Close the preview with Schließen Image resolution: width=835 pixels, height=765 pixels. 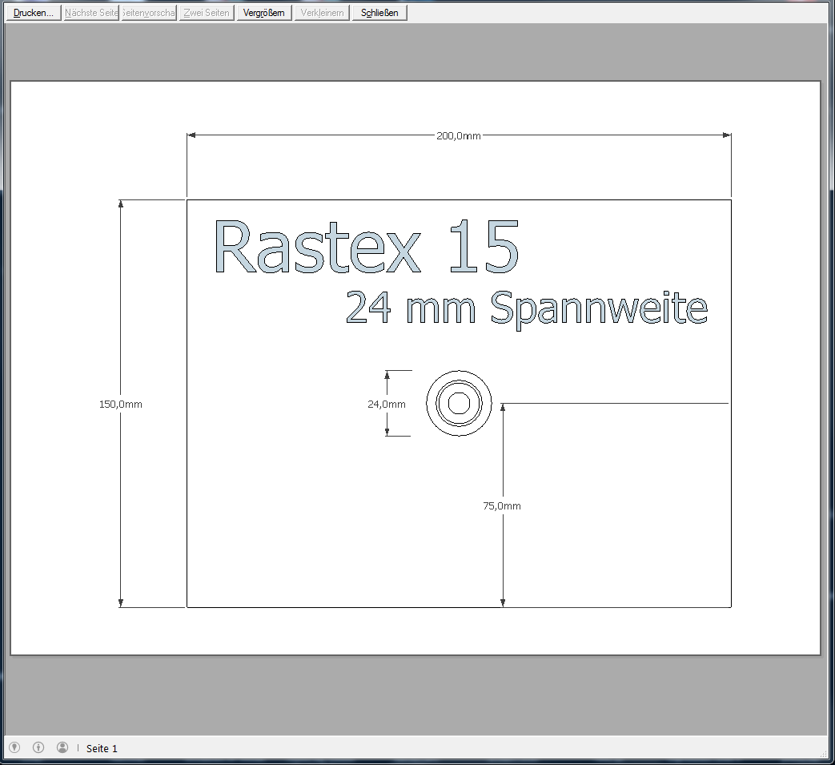(379, 13)
